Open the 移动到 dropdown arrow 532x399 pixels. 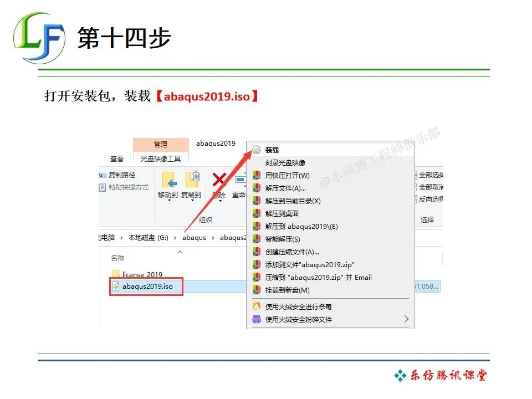point(169,201)
